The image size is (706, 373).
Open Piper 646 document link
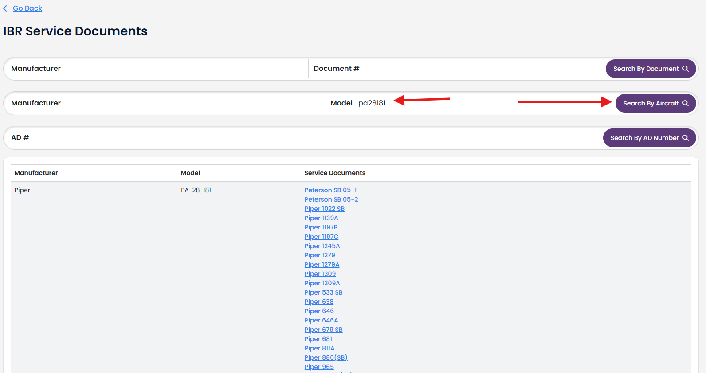point(319,311)
